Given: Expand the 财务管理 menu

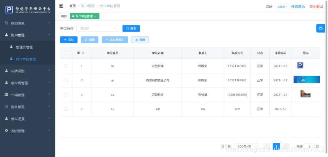Looking at the screenshot, I should (x=27, y=107).
